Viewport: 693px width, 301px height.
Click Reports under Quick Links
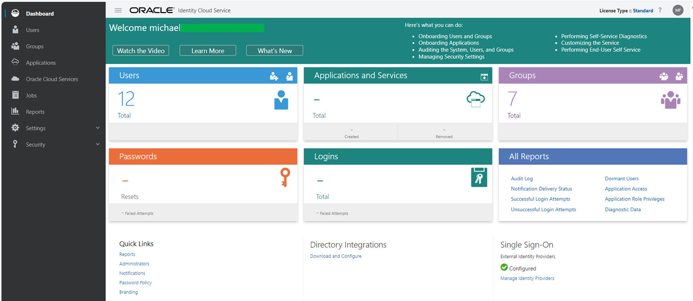[127, 254]
